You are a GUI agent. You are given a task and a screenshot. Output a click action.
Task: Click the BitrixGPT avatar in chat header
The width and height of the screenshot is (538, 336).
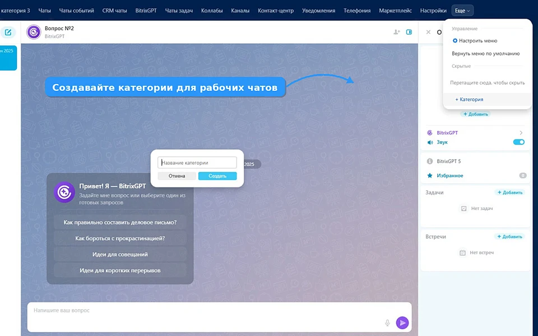click(34, 32)
